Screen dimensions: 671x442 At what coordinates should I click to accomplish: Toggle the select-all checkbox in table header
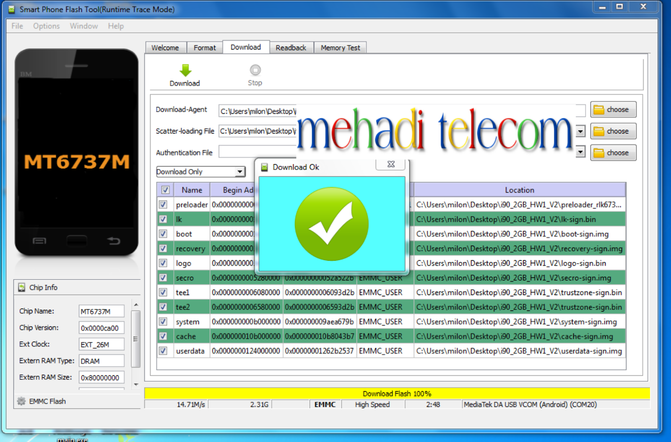point(165,190)
